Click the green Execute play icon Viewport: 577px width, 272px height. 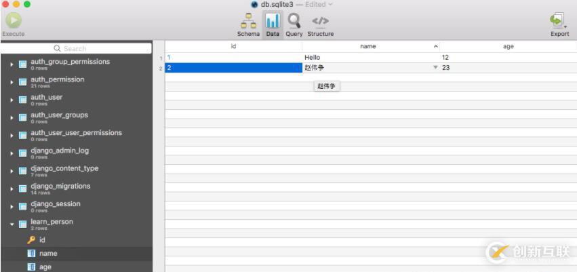point(14,20)
